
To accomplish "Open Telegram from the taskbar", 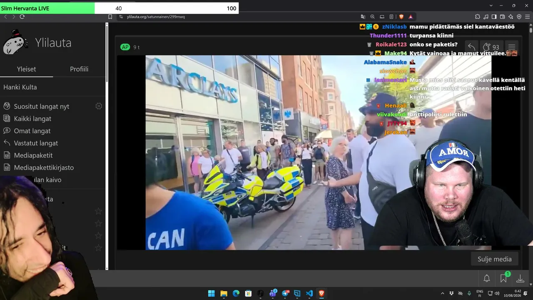I will point(285,293).
